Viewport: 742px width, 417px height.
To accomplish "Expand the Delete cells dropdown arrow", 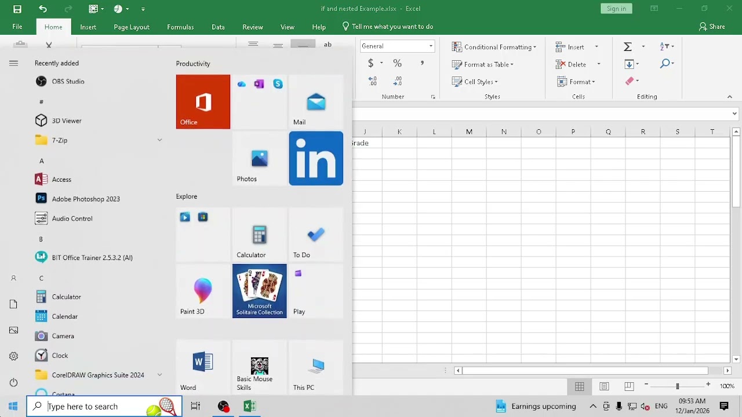I will click(x=598, y=64).
